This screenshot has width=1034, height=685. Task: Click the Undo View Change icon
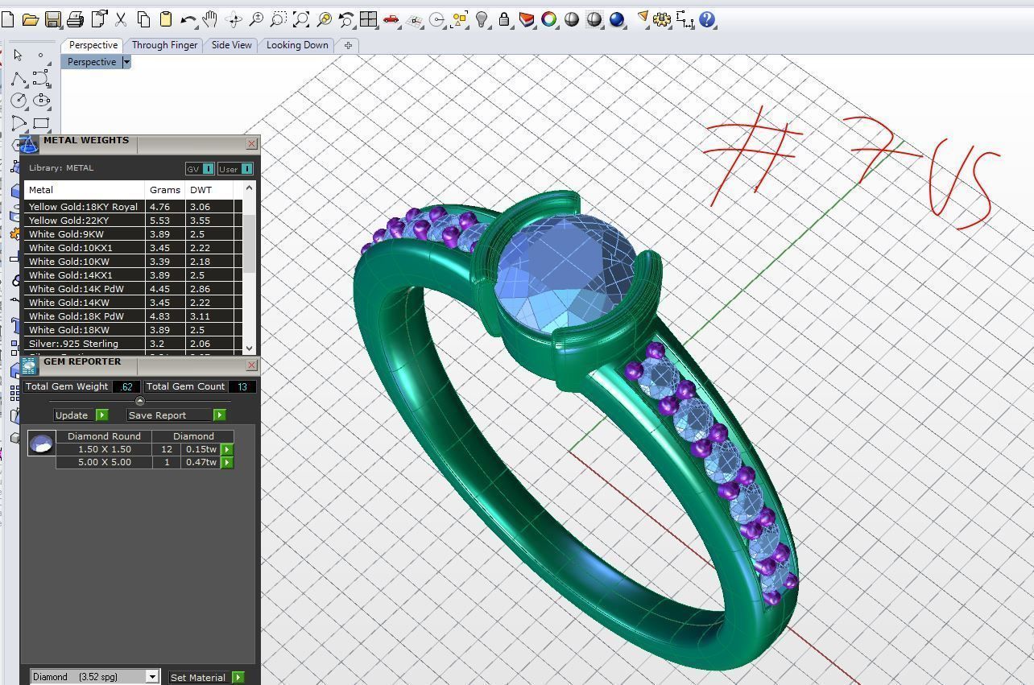coord(346,19)
